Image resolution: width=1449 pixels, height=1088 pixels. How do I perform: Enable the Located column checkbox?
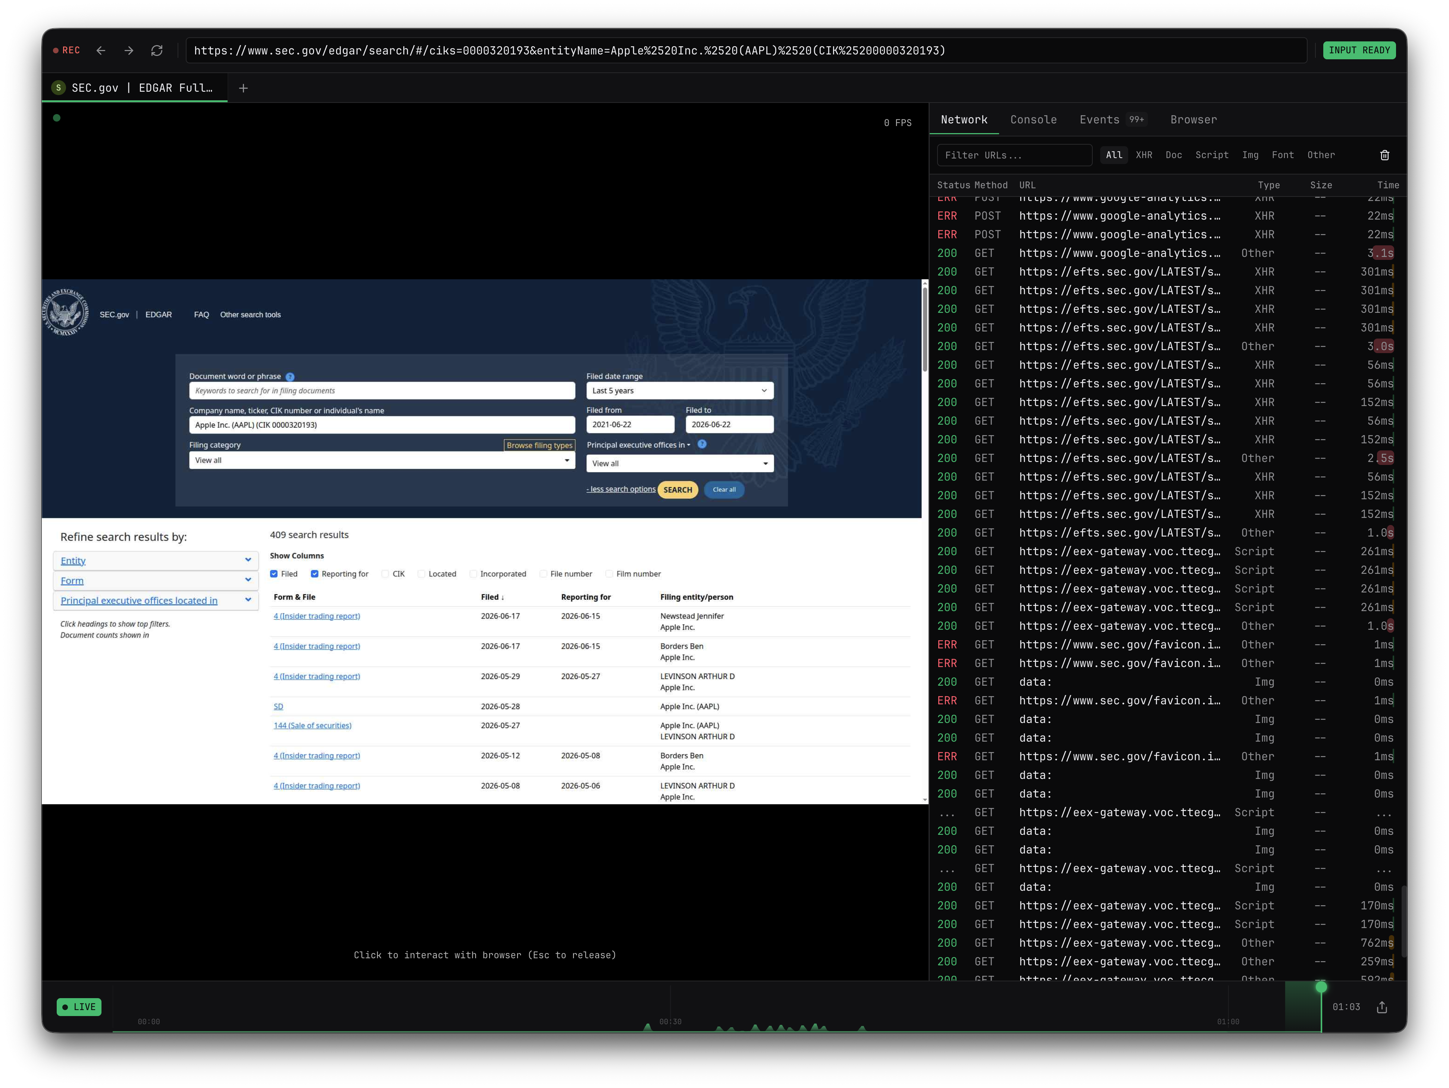point(421,574)
